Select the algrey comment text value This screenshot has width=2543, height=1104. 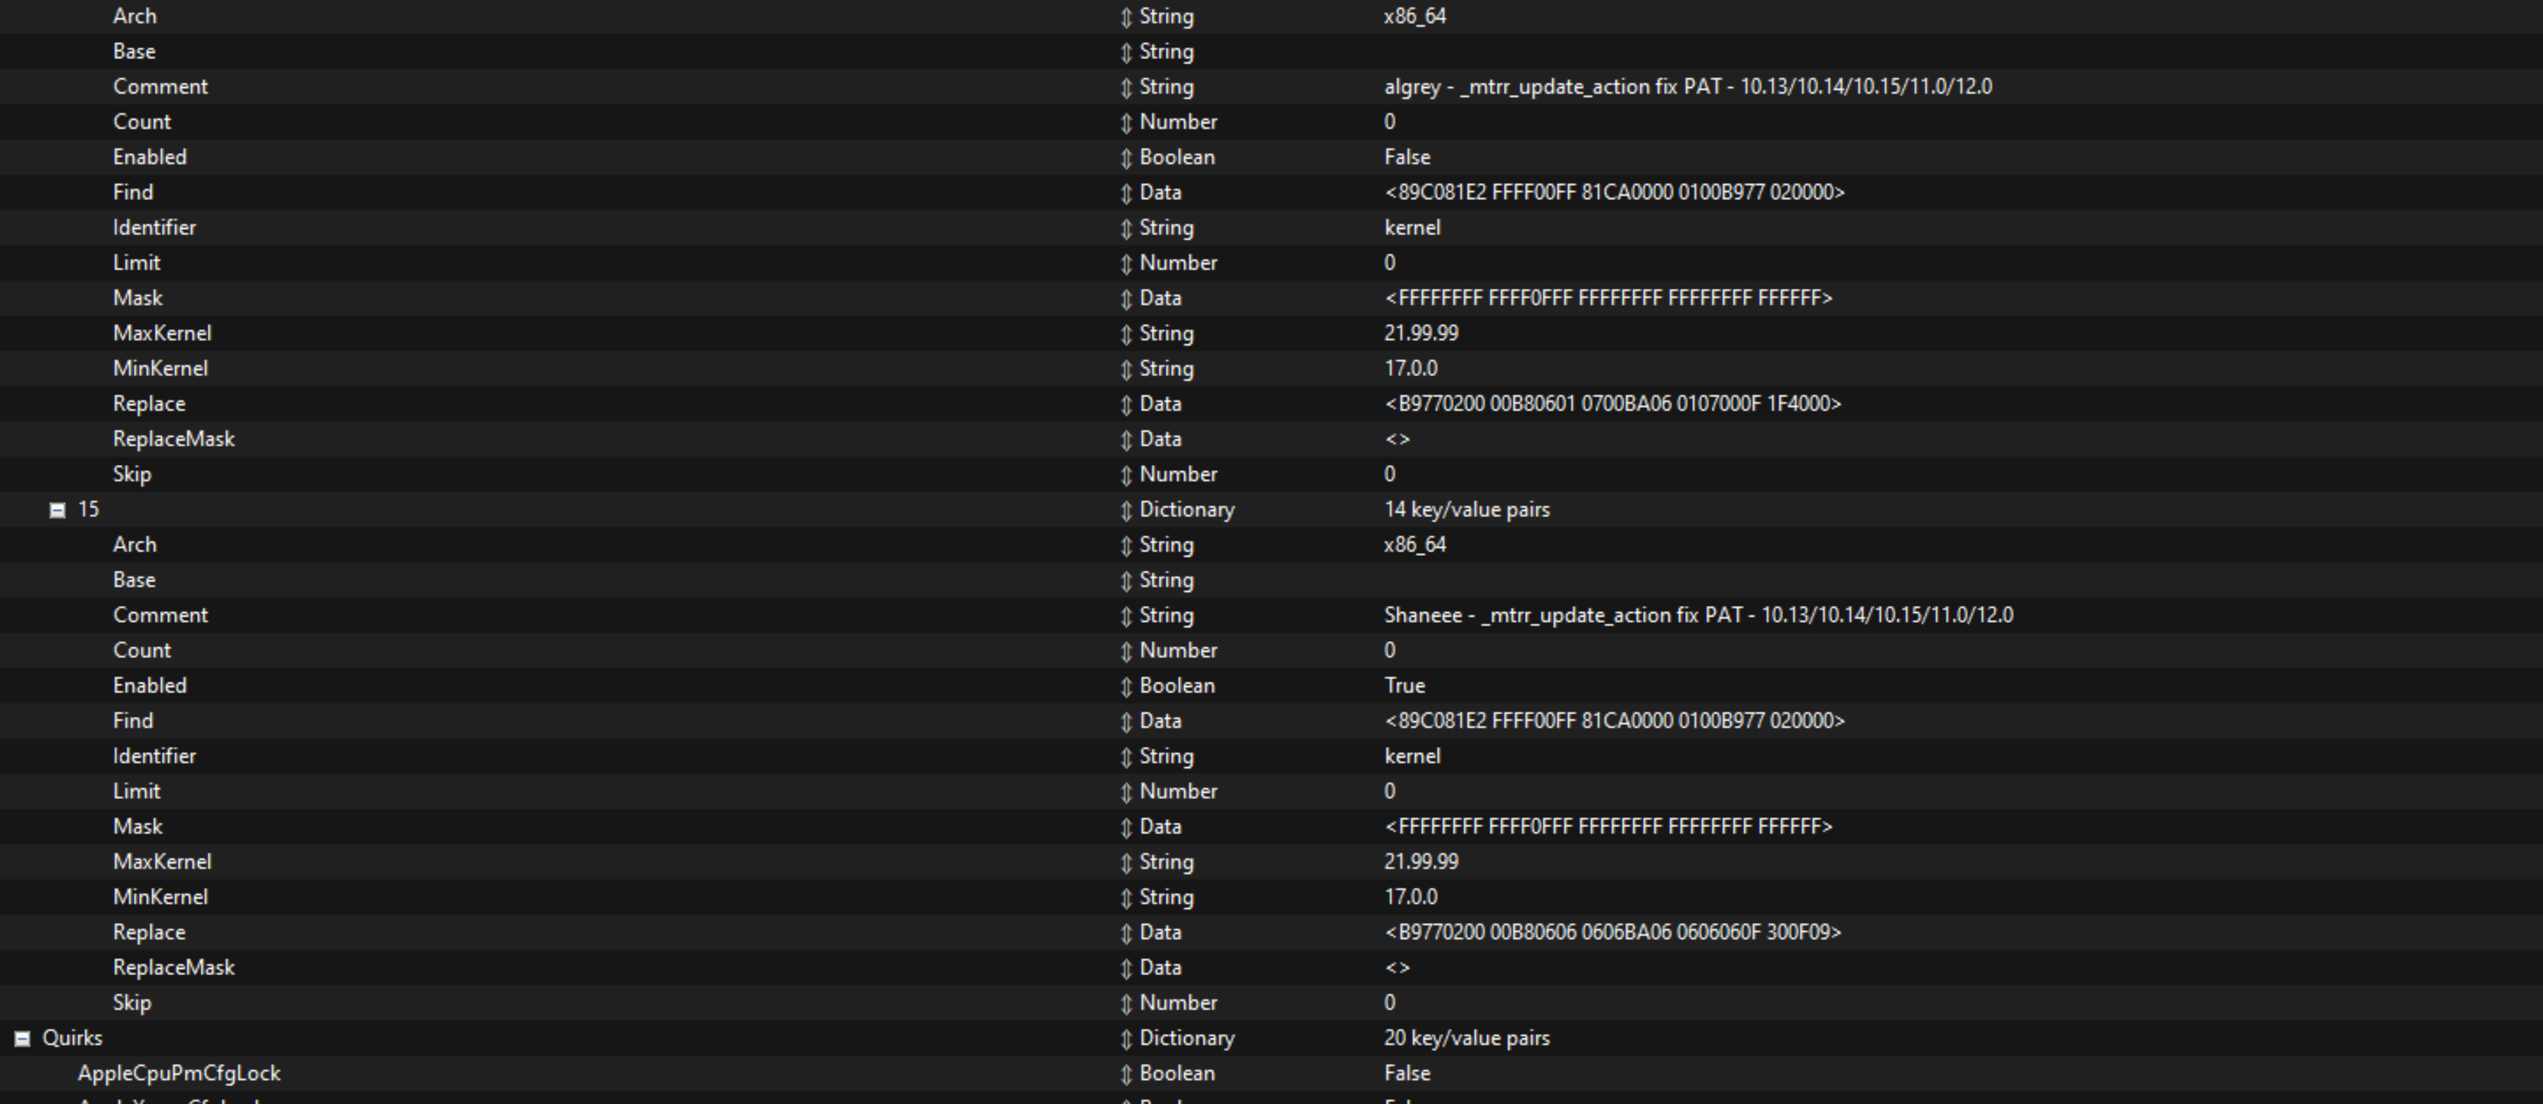1687,87
